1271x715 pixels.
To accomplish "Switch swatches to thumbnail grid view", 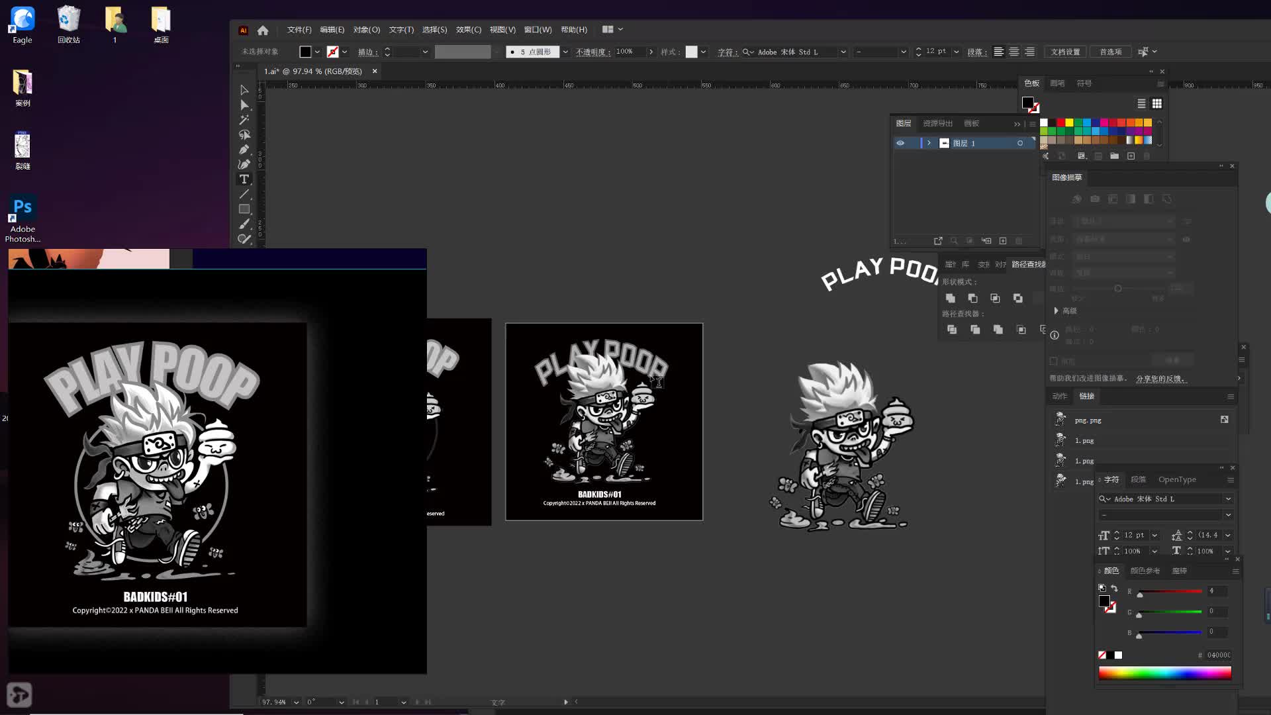I will pos(1157,104).
